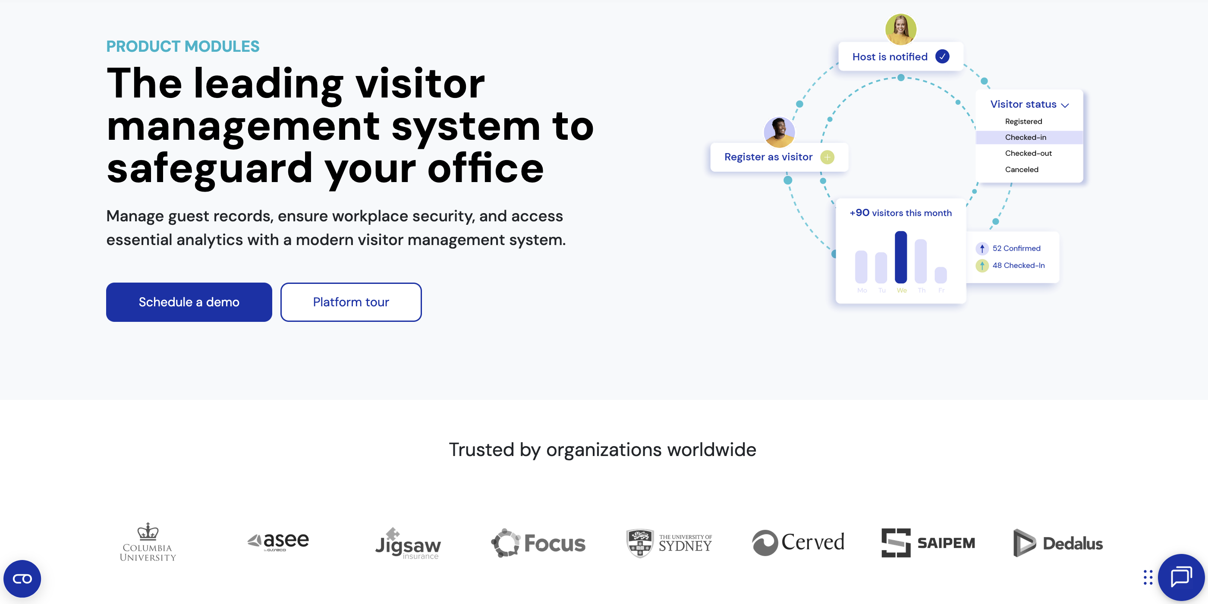Open the Platform tour
Screen dimensions: 1208x604
click(351, 302)
